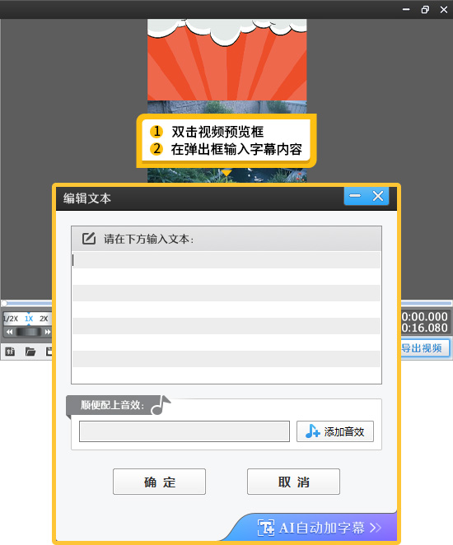Image resolution: width=453 pixels, height=545 pixels.
Task: Cancel the dialog with 取消
Action: tap(293, 482)
